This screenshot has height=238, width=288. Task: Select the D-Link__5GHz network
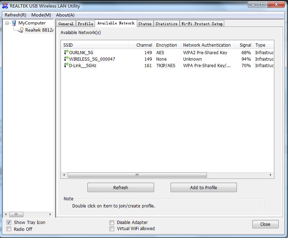click(167, 65)
